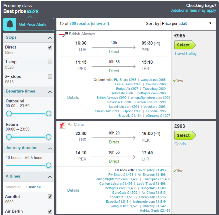The width and height of the screenshot is (219, 215).
Task: Book with netflights.com £989
Action: click(x=151, y=93)
